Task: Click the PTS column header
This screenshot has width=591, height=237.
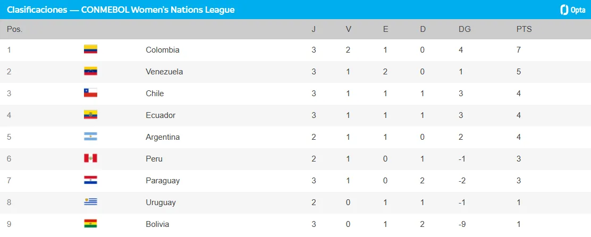Action: [x=524, y=29]
